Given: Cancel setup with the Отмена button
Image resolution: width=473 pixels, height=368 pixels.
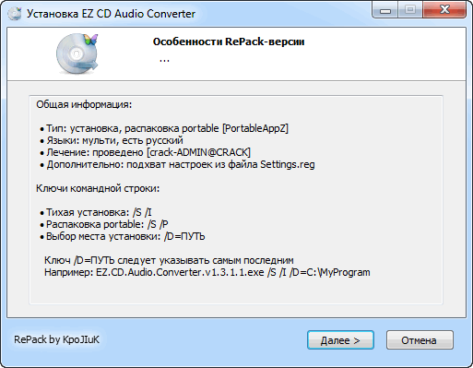Looking at the screenshot, I should click(x=420, y=340).
